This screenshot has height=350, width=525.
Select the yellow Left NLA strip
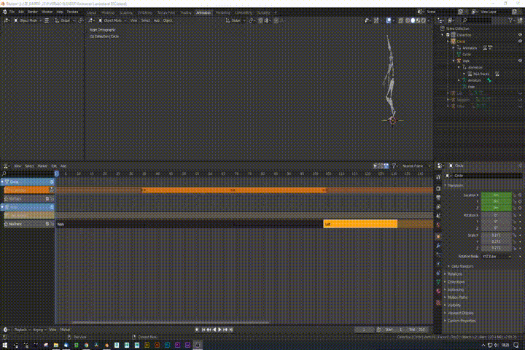[360, 224]
